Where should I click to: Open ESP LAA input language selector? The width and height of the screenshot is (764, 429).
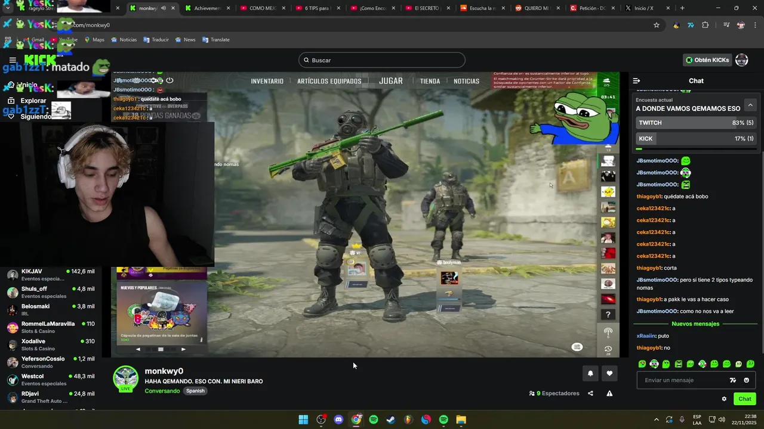point(697,419)
